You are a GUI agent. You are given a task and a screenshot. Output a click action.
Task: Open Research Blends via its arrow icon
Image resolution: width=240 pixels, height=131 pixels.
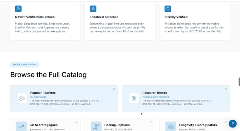pos(226,90)
